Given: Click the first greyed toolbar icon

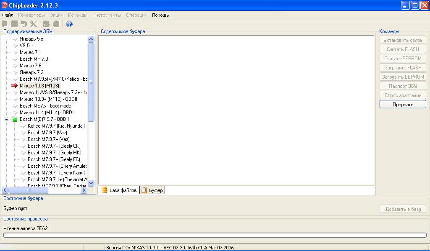Looking at the screenshot, I should coord(5,24).
